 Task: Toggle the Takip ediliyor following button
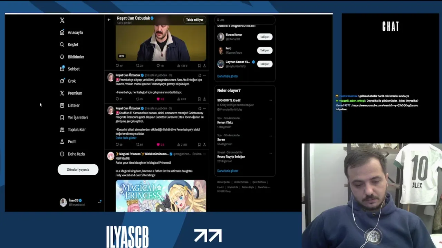click(x=195, y=20)
